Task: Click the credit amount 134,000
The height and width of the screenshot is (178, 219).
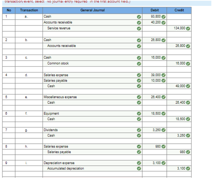Action: click(180, 28)
